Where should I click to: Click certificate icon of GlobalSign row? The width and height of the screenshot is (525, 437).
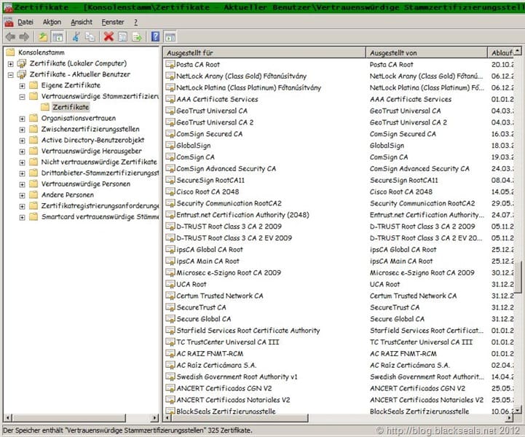point(170,146)
